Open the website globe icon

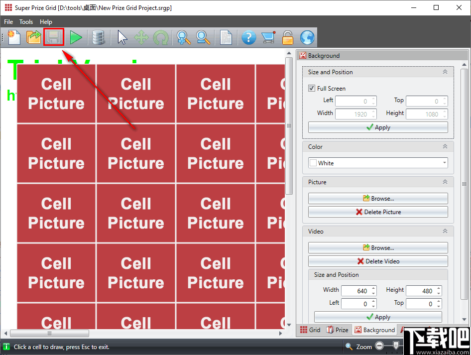[x=307, y=37]
